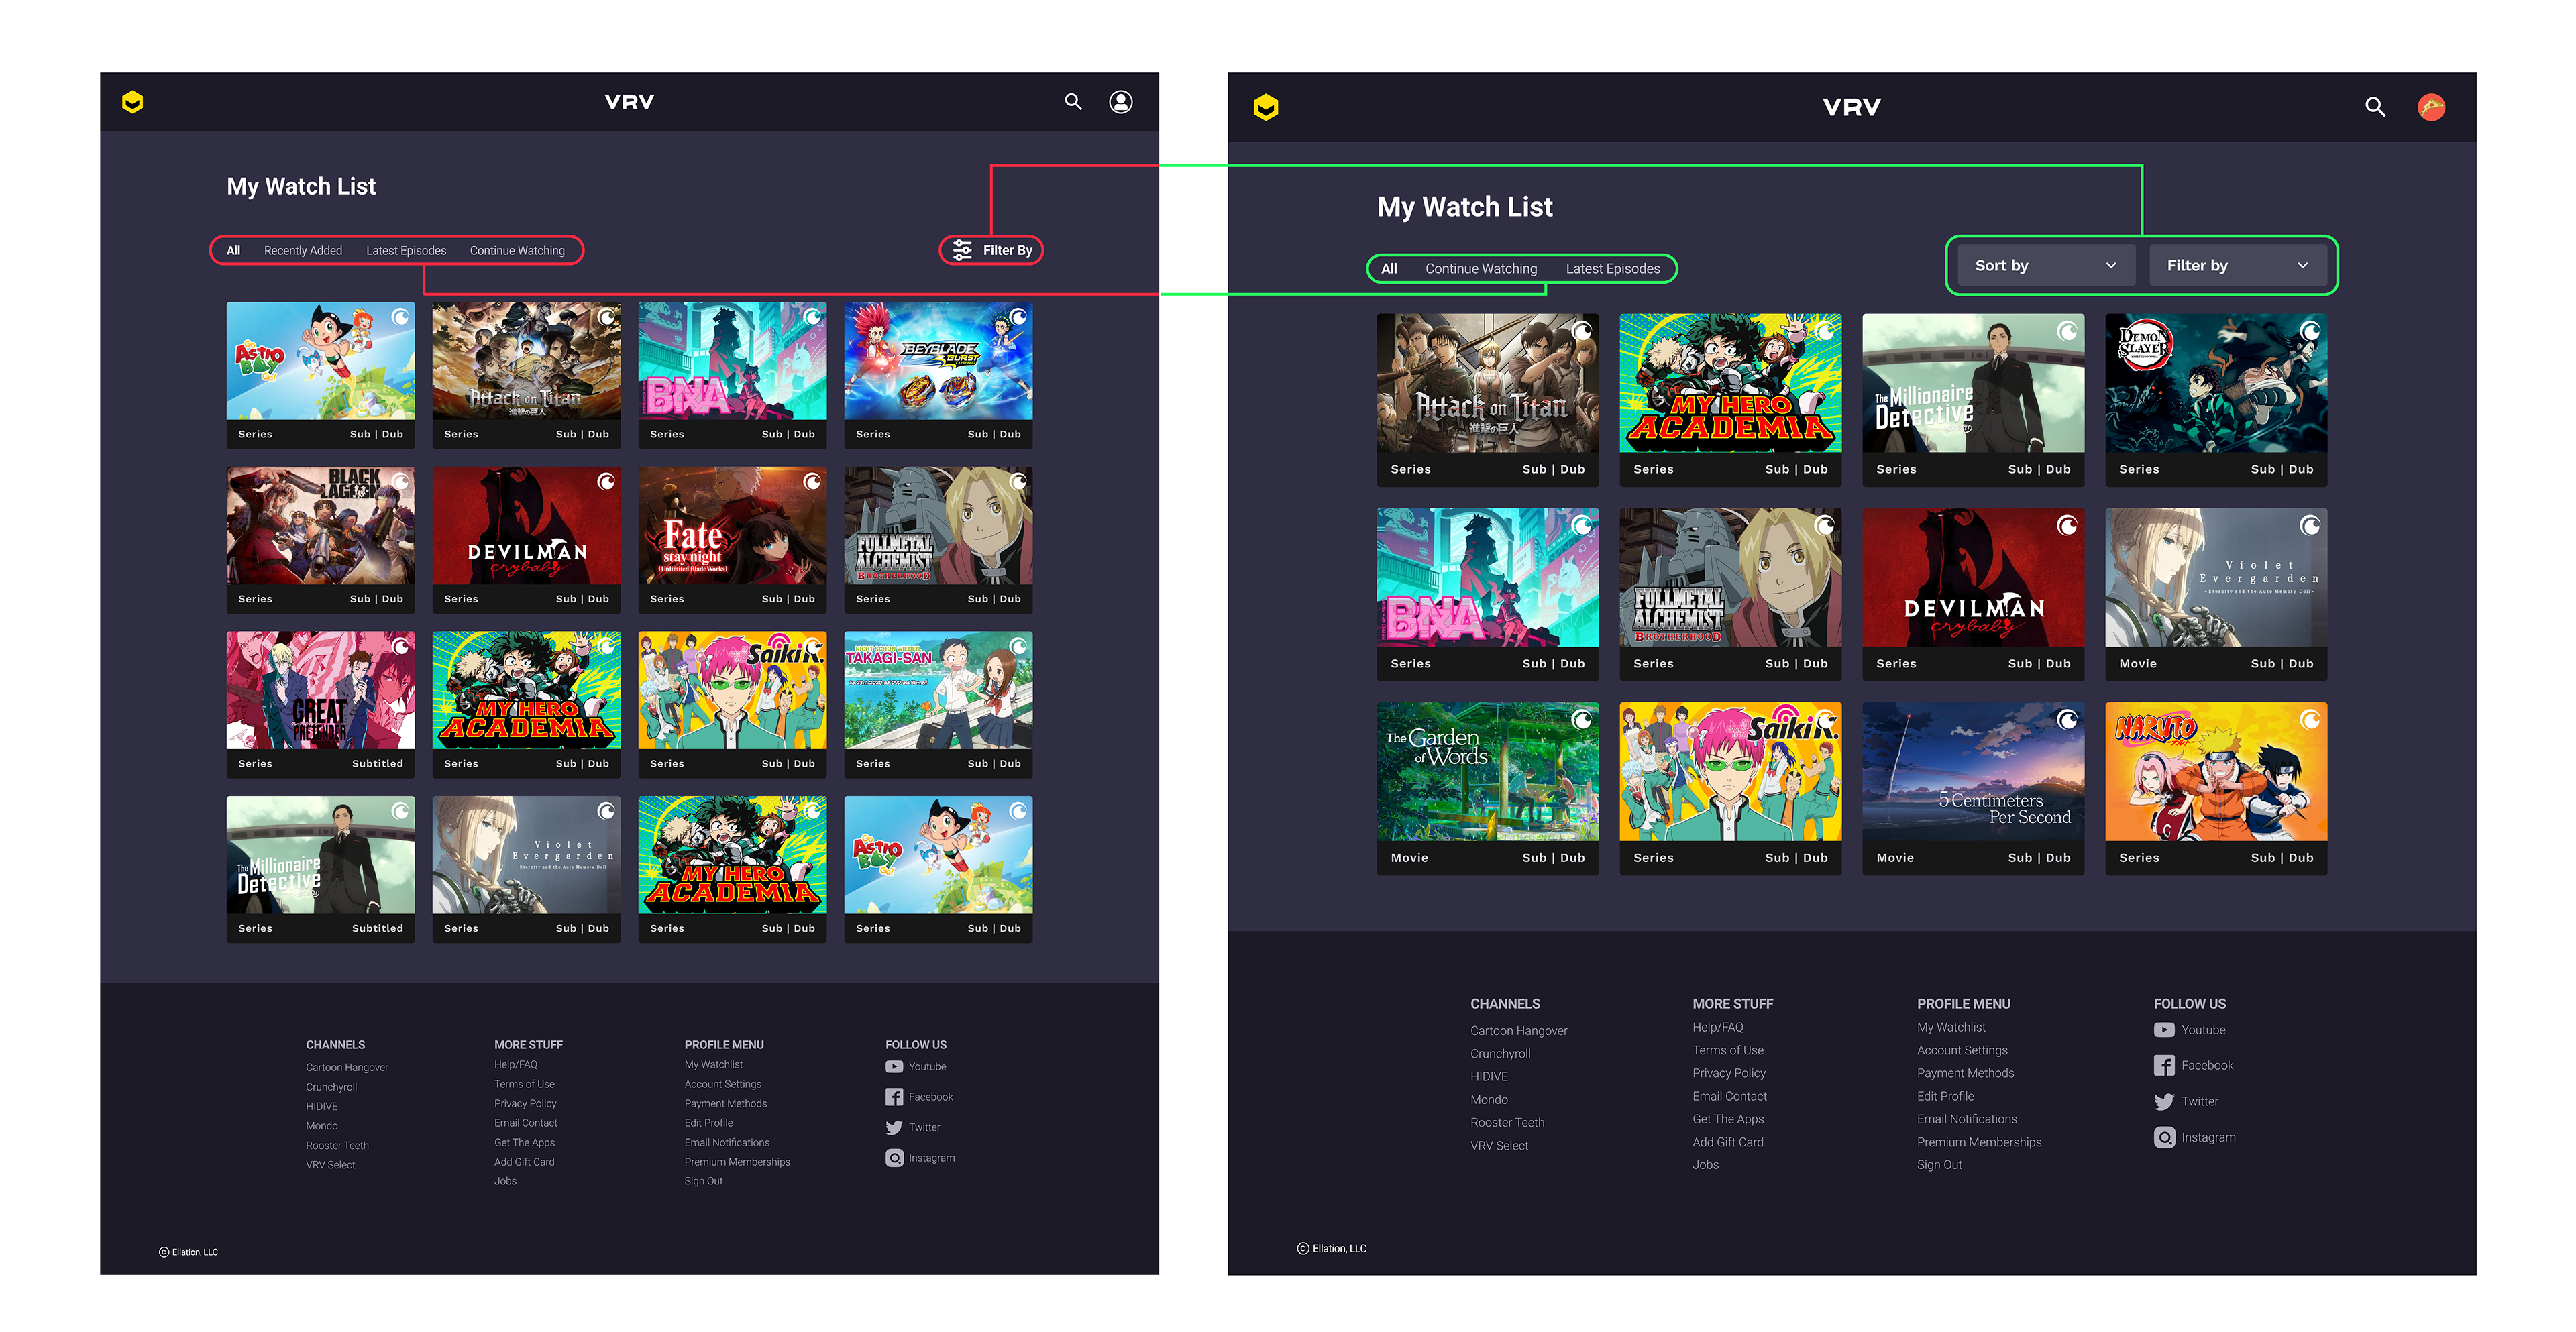Click the Instagram icon in right footer
This screenshot has height=1332, width=2576.
point(2164,1138)
